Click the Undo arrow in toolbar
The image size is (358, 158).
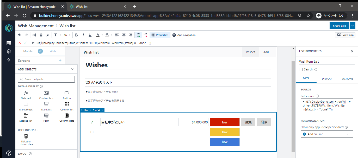tap(20, 35)
